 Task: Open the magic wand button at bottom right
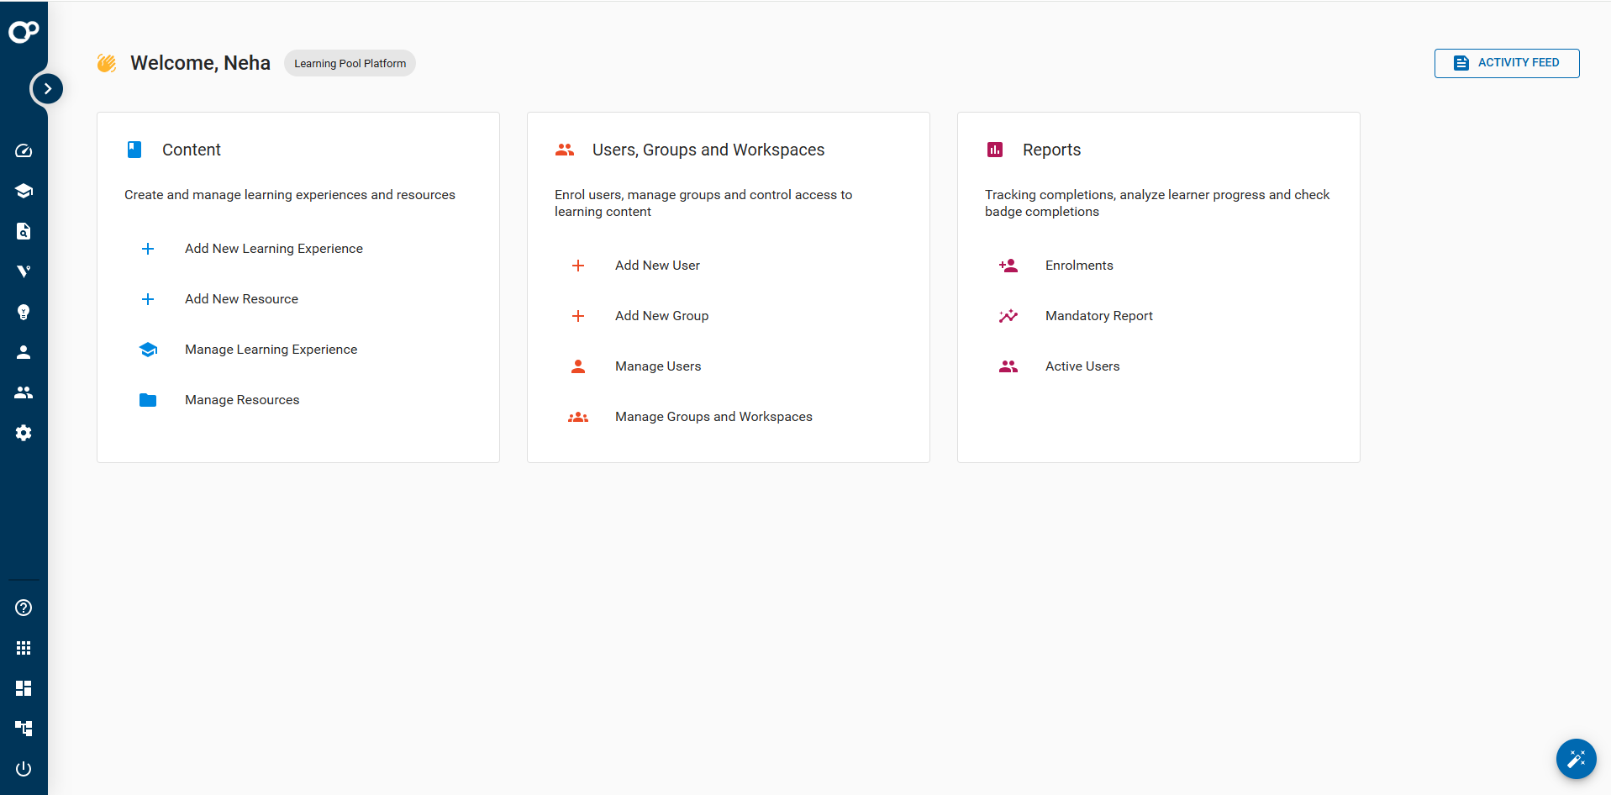click(x=1577, y=759)
